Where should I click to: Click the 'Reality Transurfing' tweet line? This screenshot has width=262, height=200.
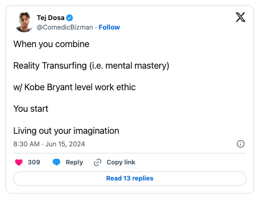[91, 66]
